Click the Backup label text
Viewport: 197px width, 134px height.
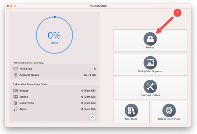click(x=150, y=47)
